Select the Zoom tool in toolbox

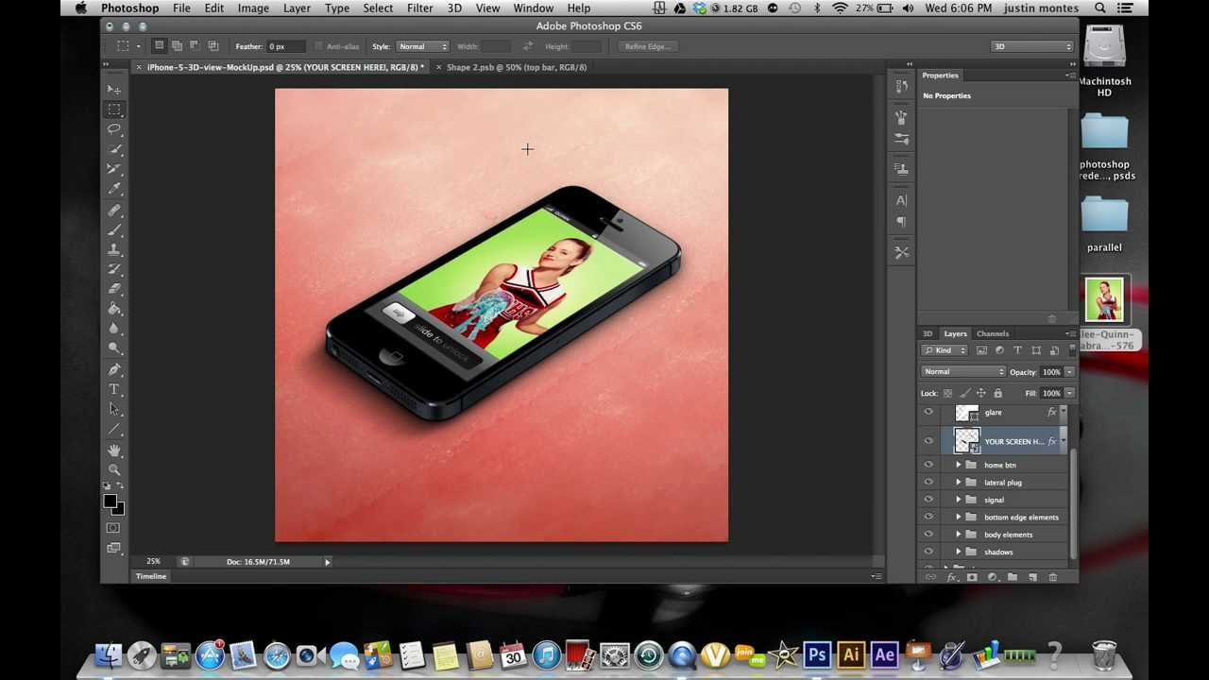[x=114, y=469]
